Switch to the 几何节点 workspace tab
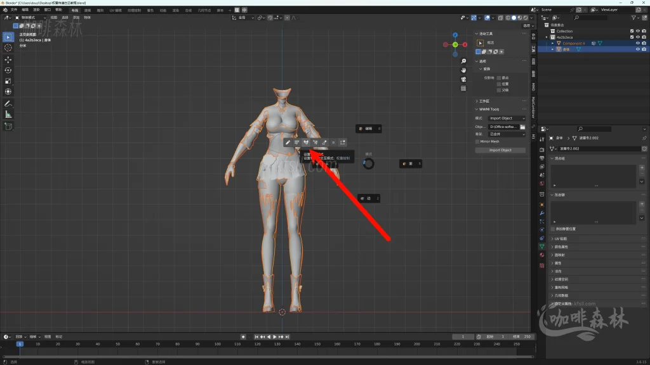Viewport: 650px width, 365px height. 204,10
